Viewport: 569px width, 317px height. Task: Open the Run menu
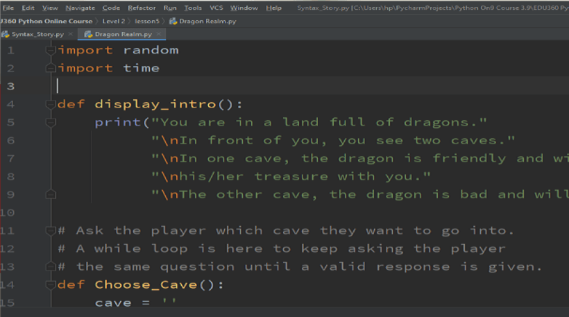click(x=169, y=8)
